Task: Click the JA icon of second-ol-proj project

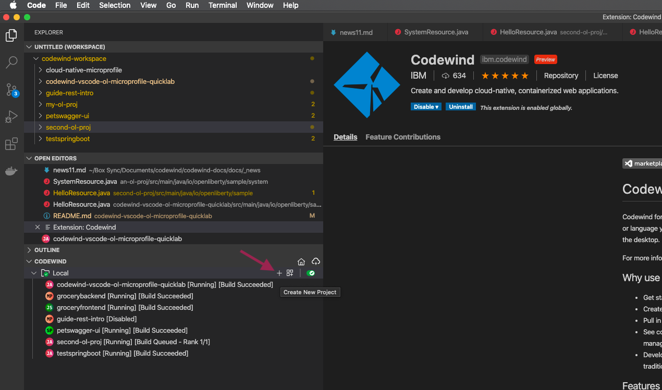Action: pos(50,342)
